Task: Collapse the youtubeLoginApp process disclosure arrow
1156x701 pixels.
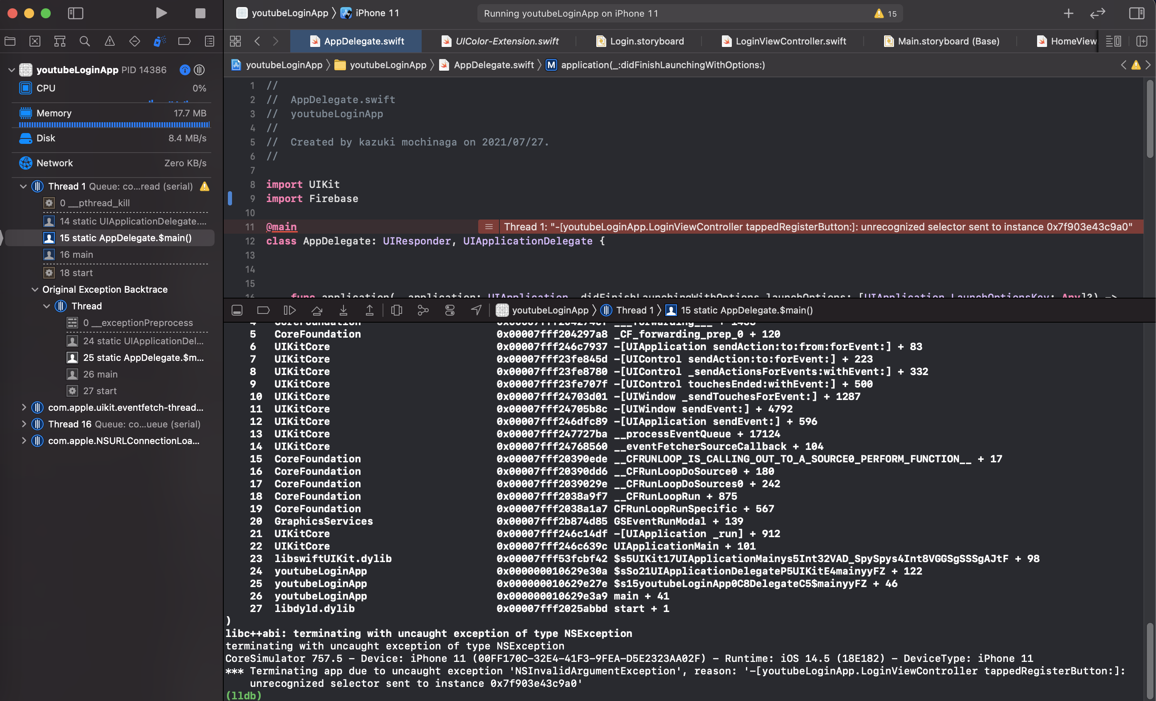Action: tap(12, 70)
